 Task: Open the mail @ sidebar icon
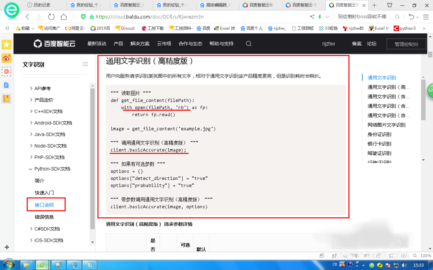pyautogui.click(x=6, y=72)
